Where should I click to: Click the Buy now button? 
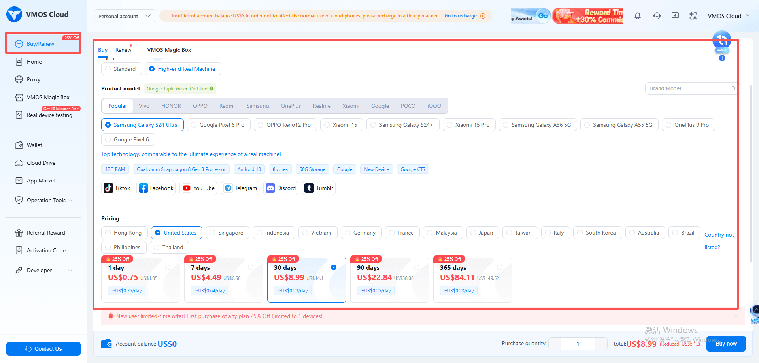tap(726, 344)
